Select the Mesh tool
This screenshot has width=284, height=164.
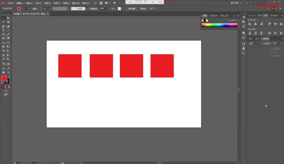(x=3, y=55)
